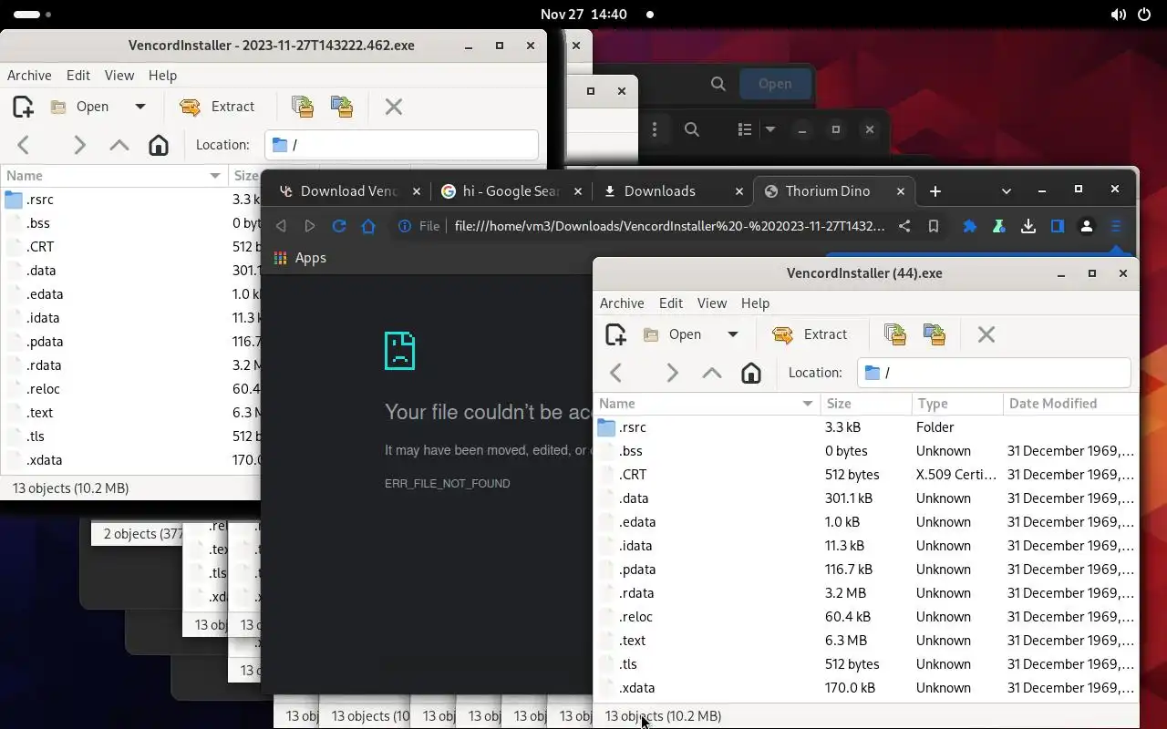The height and width of the screenshot is (729, 1167).
Task: Click Name column sort arrow in VencordInstaller (44).exe
Action: point(808,404)
